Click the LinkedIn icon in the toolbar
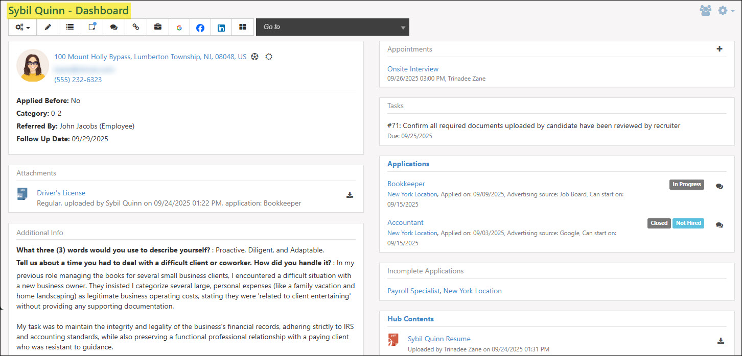The image size is (742, 356). [x=221, y=27]
